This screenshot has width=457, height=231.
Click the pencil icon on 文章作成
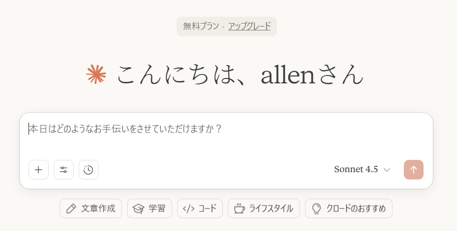[71, 208]
